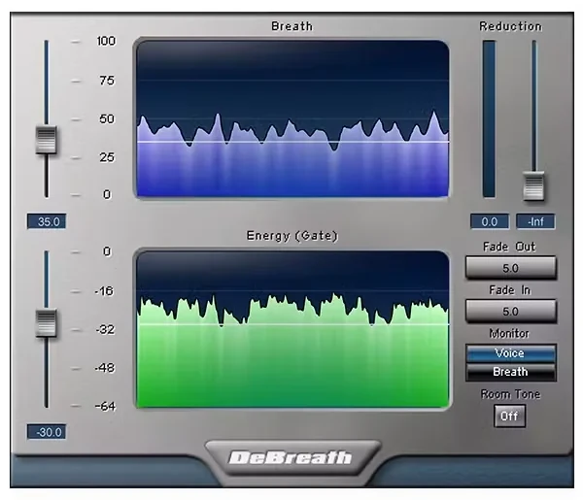
Task: Click the 100 label on Breath scale
Action: coord(106,41)
